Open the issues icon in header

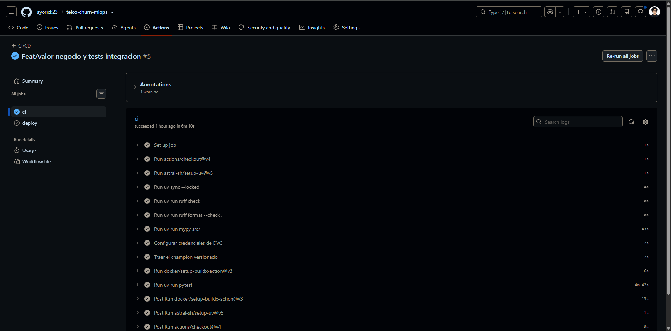click(599, 12)
